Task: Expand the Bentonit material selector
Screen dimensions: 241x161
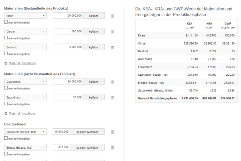Action: click(x=25, y=47)
